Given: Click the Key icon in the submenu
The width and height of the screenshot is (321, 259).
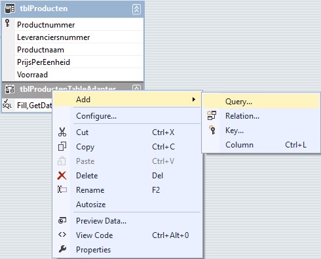Looking at the screenshot, I should (212, 130).
